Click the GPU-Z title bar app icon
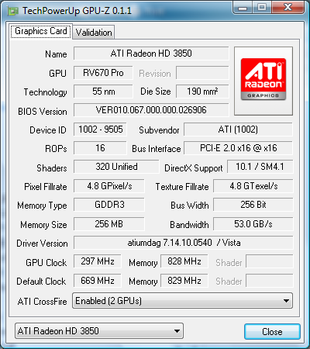Viewport: 310px width, 349px height. [x=13, y=11]
